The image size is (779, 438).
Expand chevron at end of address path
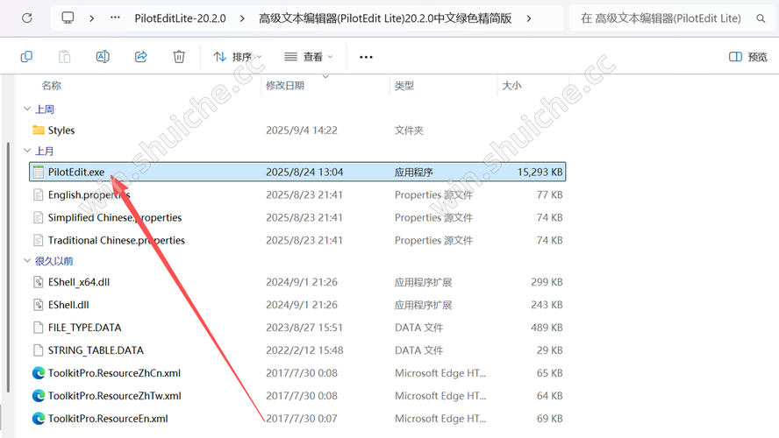point(529,18)
